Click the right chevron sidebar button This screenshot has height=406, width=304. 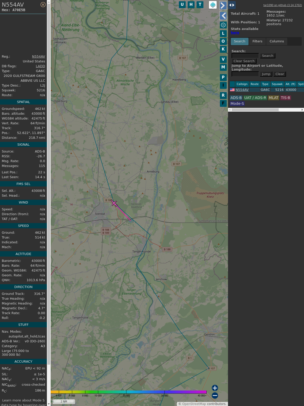click(223, 5)
